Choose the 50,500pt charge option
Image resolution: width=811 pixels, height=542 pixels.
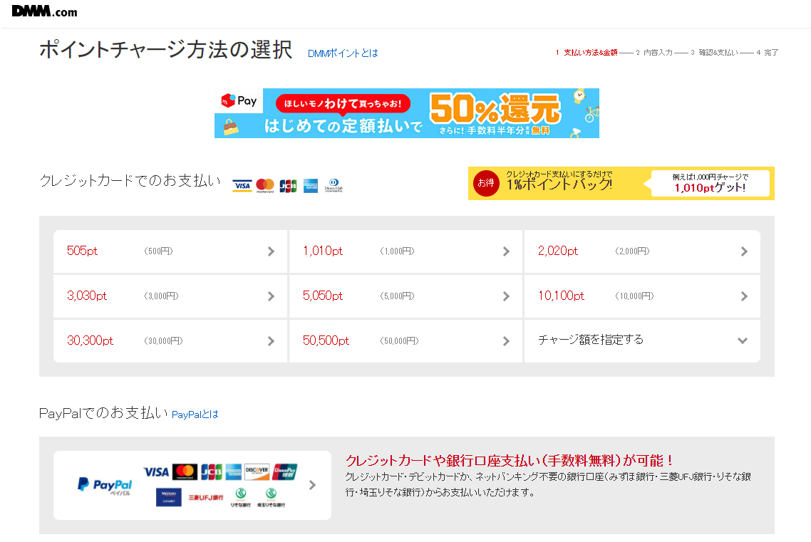coord(405,341)
